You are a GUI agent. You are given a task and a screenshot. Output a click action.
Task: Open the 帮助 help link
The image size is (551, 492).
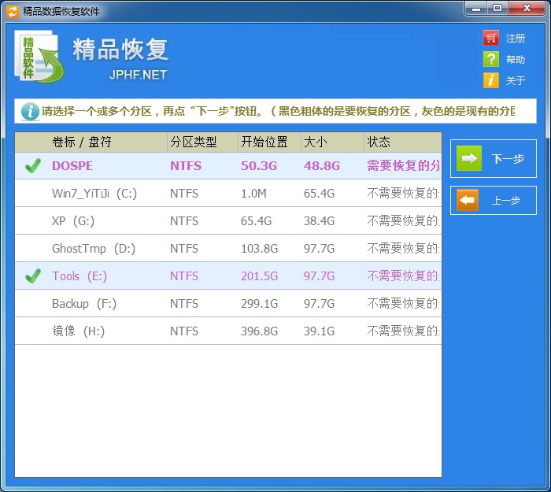[x=516, y=59]
